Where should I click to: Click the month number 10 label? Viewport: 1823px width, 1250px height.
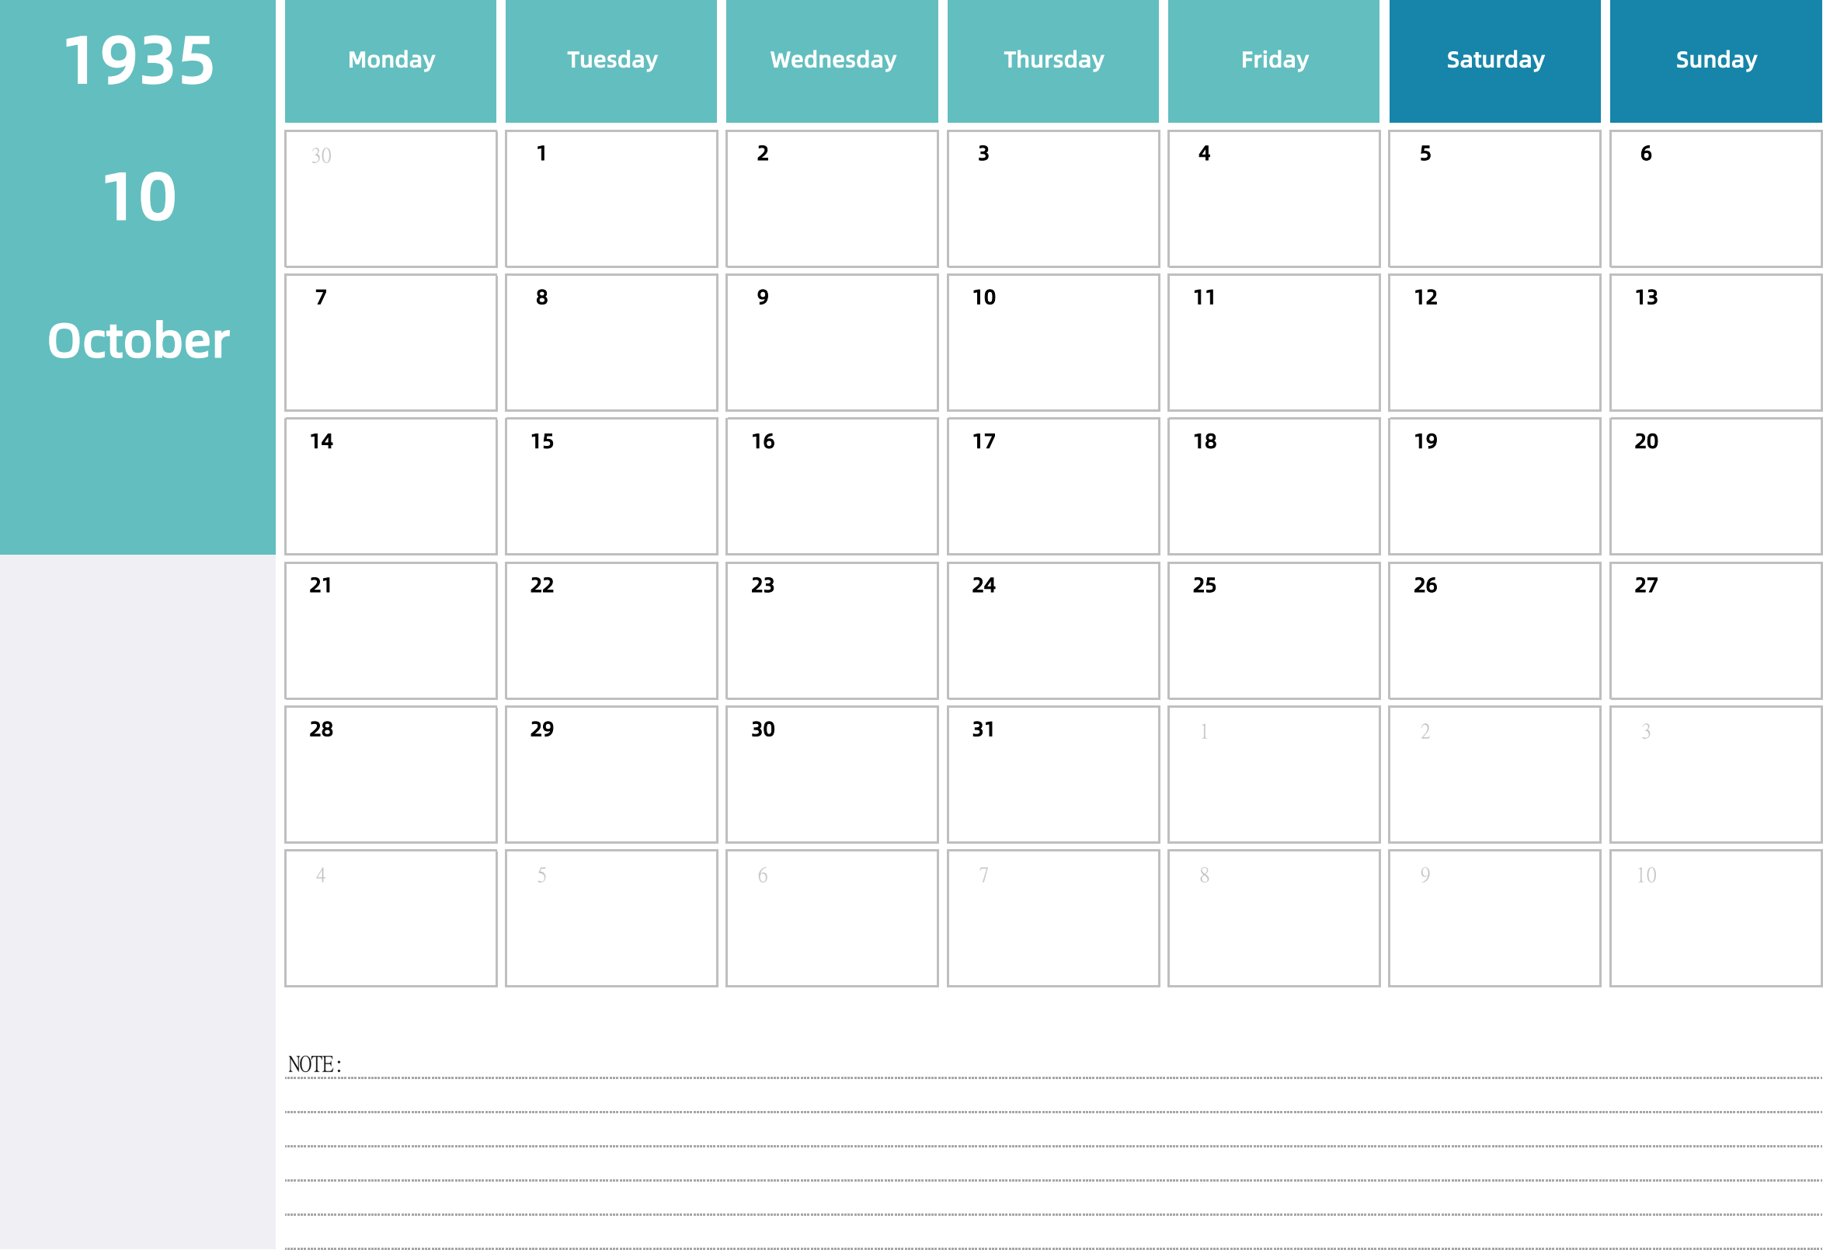tap(138, 193)
